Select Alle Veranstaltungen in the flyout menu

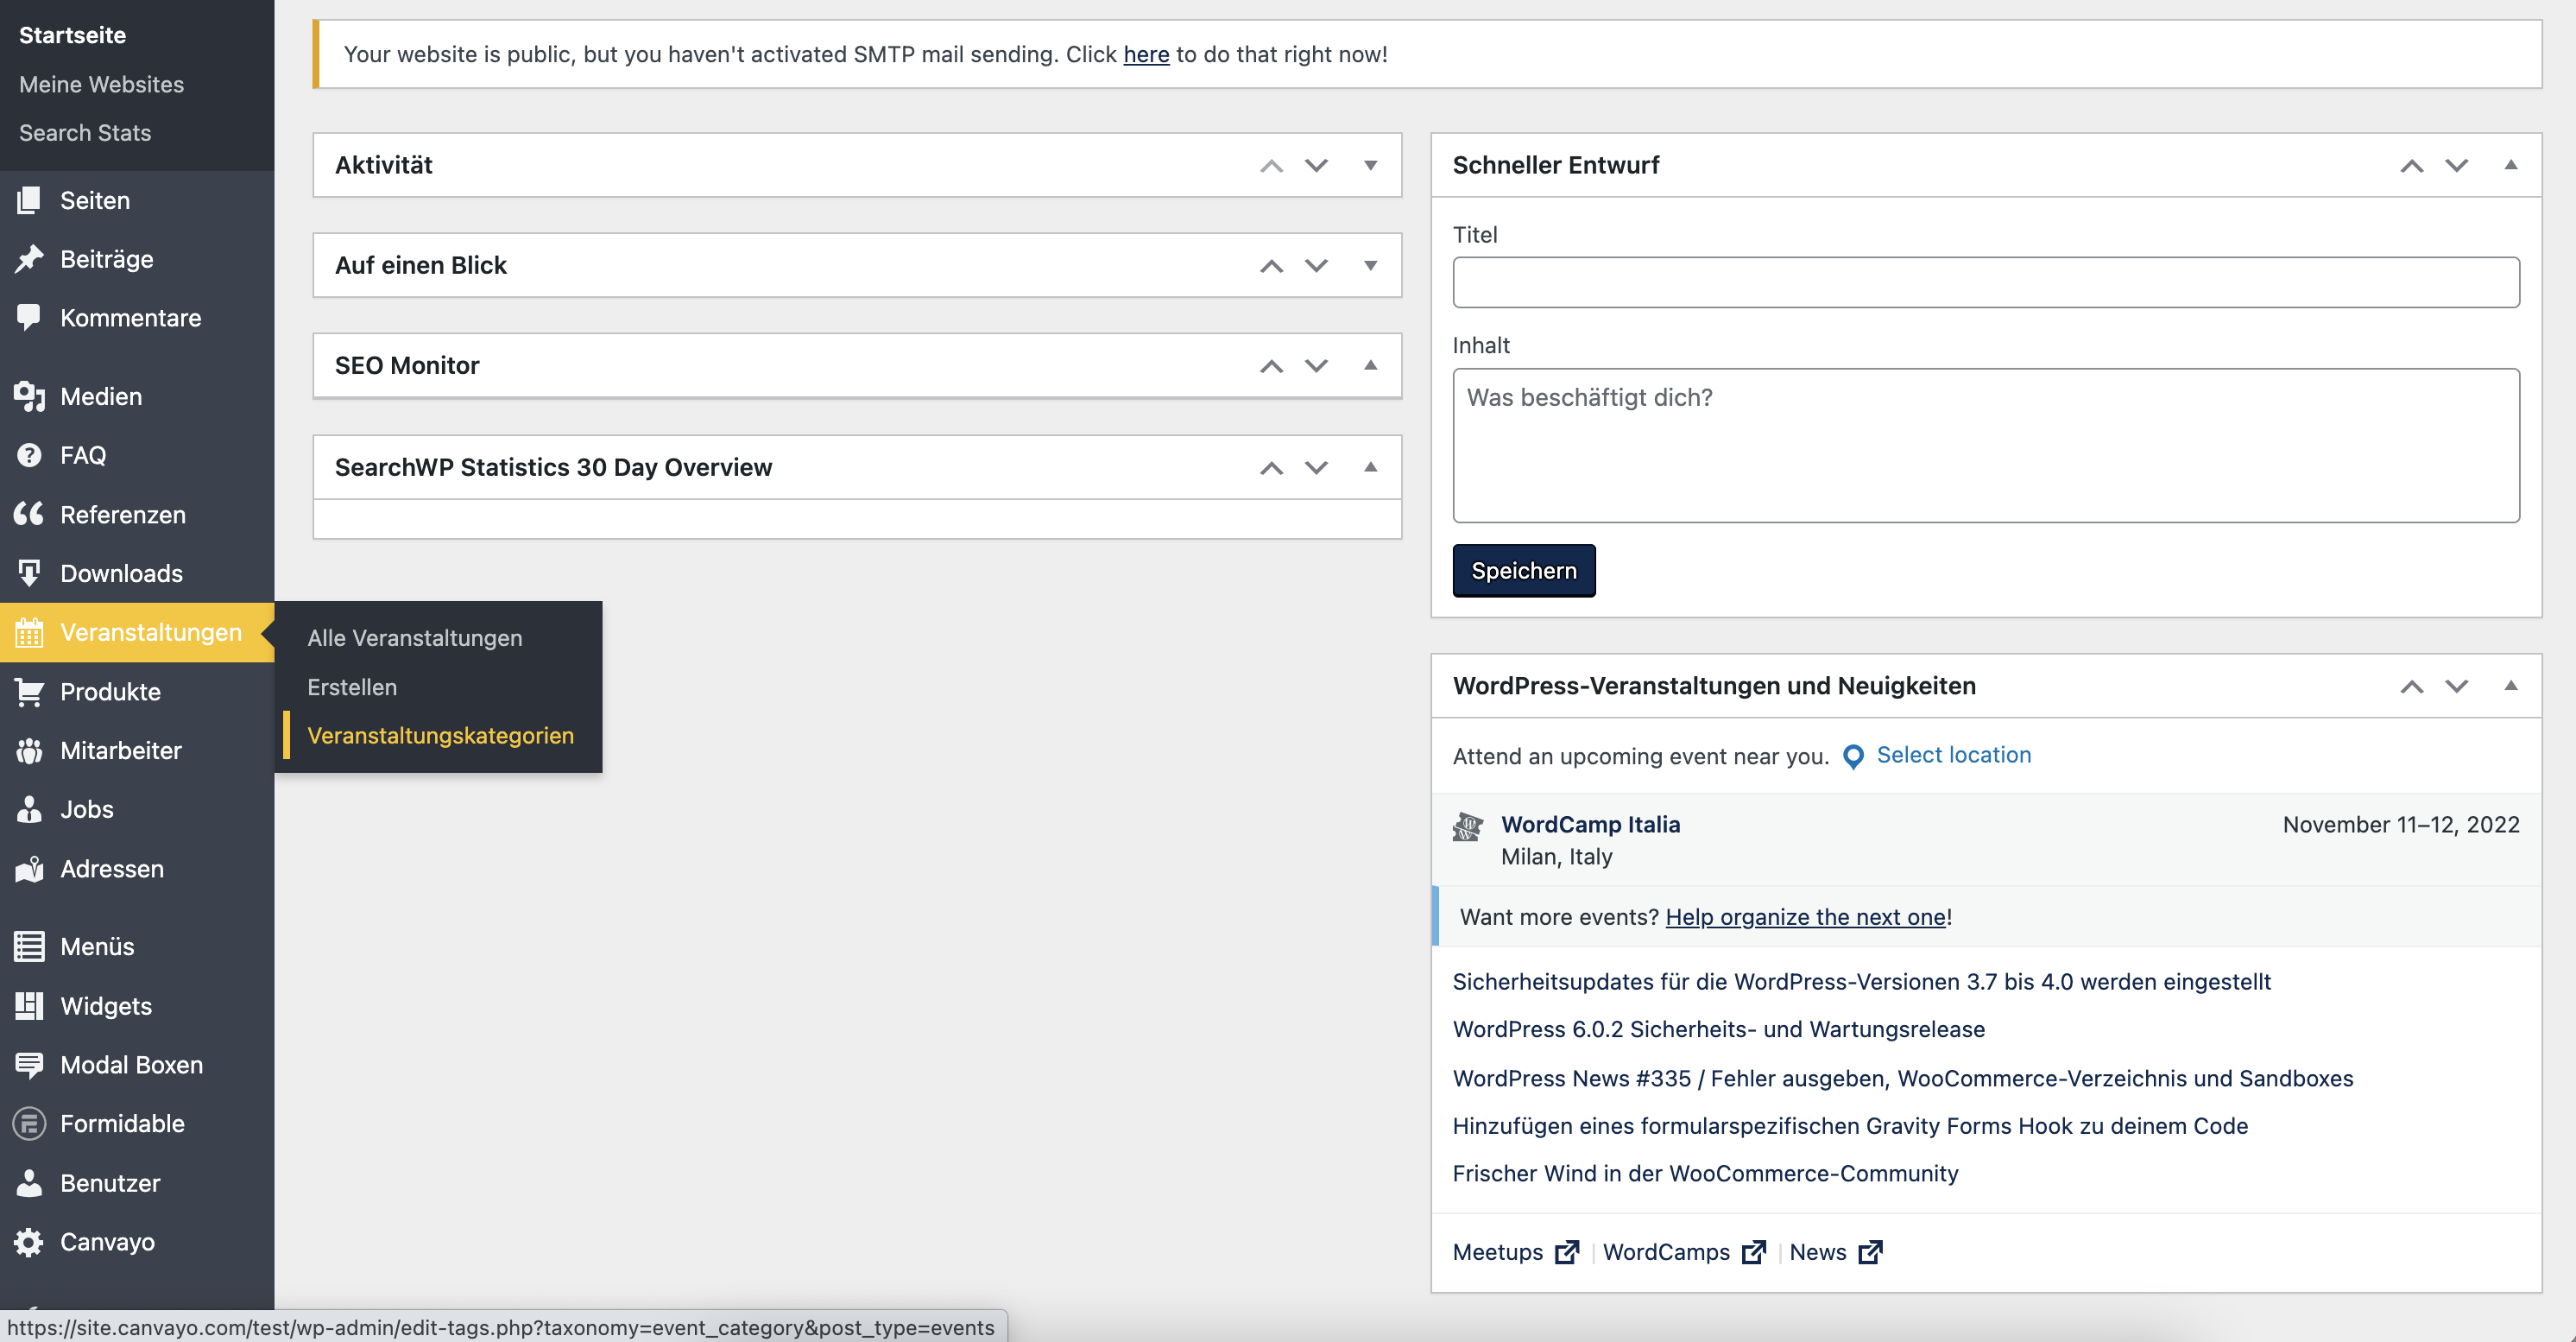[414, 638]
